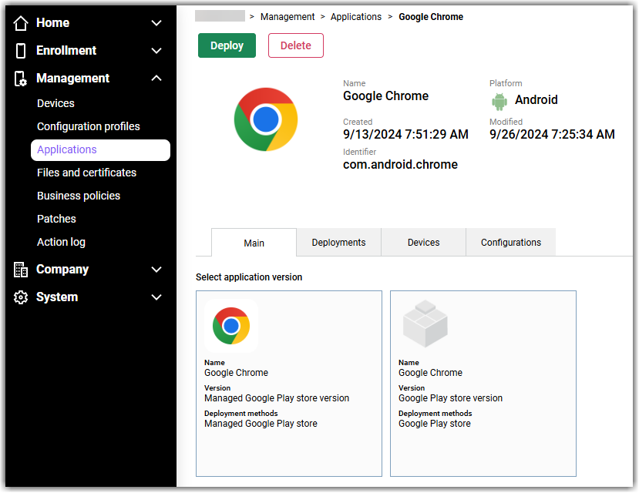The image size is (639, 493).
Task: Open Files and certificates section
Action: (x=87, y=173)
